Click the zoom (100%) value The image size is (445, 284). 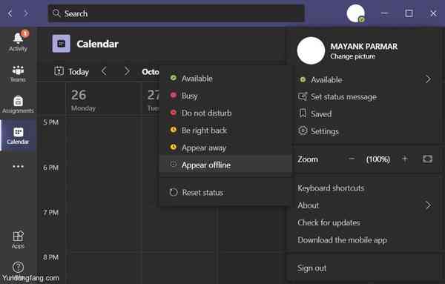point(378,159)
